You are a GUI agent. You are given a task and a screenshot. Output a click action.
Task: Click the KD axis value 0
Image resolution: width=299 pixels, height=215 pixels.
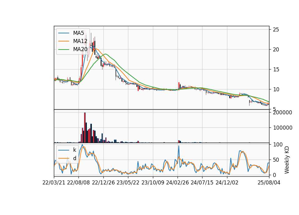pyautogui.click(x=275, y=175)
